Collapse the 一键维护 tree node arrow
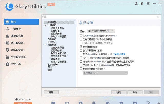 pyautogui.click(x=46, y=25)
